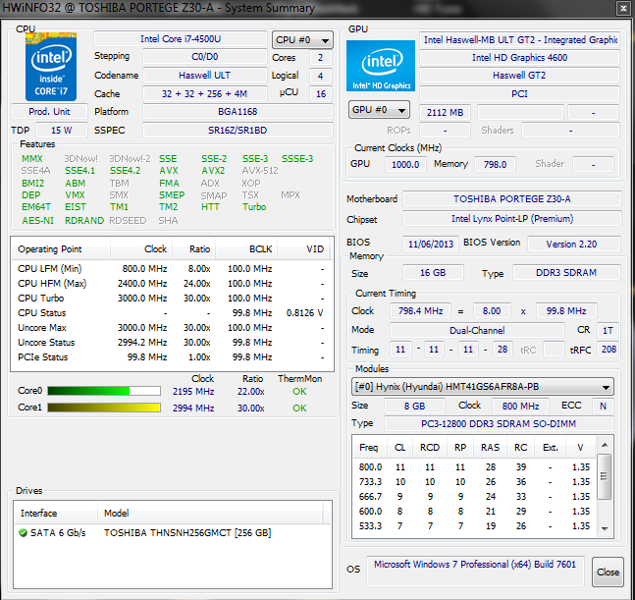
Task: Click the BIOS date 11/06/2013 field
Action: 431,244
